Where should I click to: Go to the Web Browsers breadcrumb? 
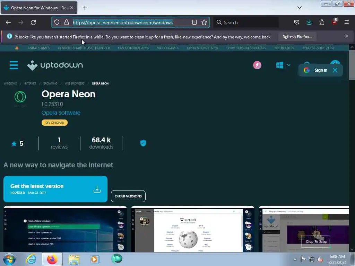(75, 83)
